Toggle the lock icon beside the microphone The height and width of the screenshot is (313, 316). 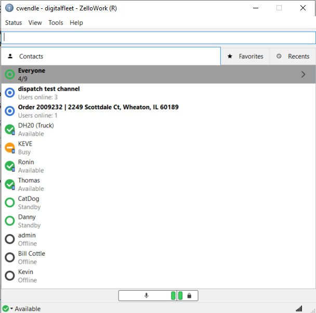(x=189, y=296)
